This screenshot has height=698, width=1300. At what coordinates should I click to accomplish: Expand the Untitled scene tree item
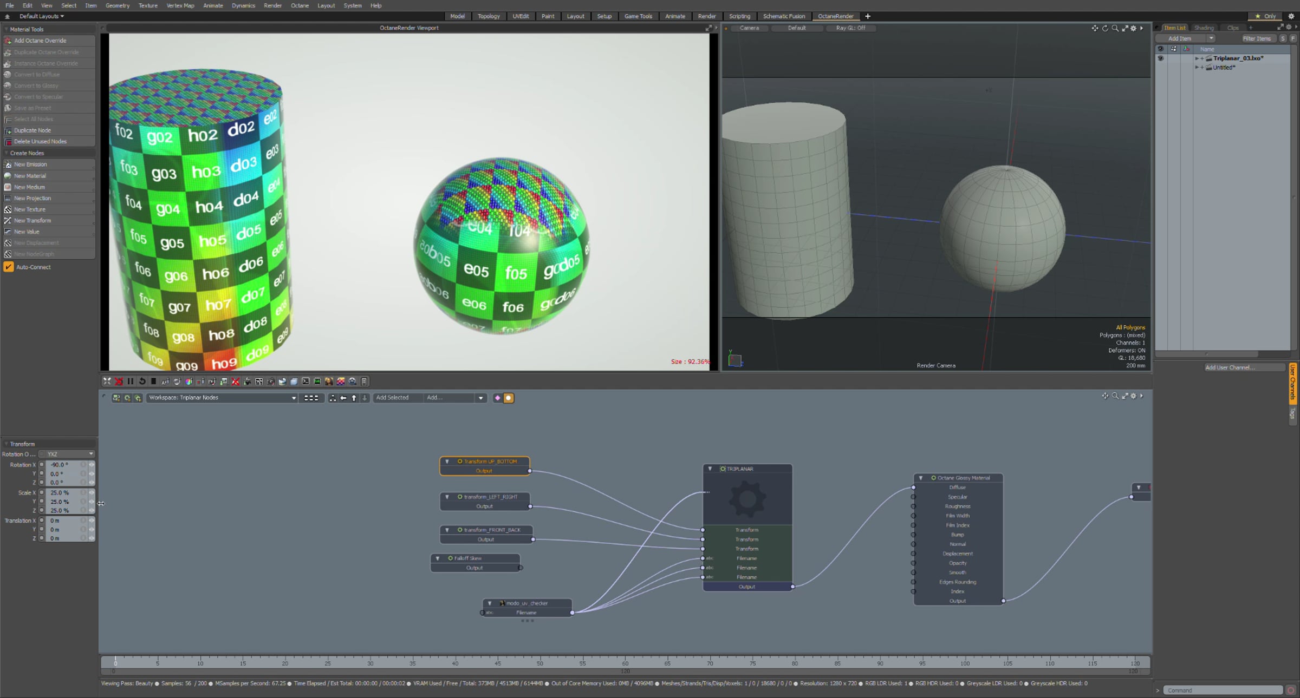1197,68
